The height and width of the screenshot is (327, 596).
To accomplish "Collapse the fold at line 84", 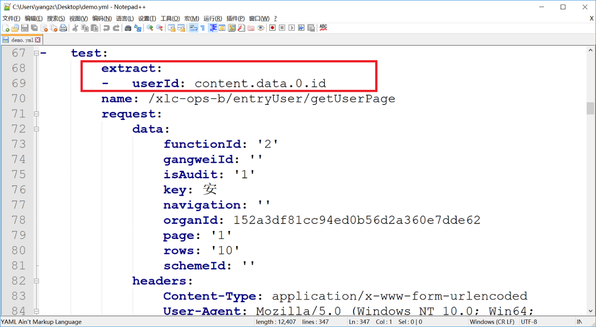I will click(36, 311).
